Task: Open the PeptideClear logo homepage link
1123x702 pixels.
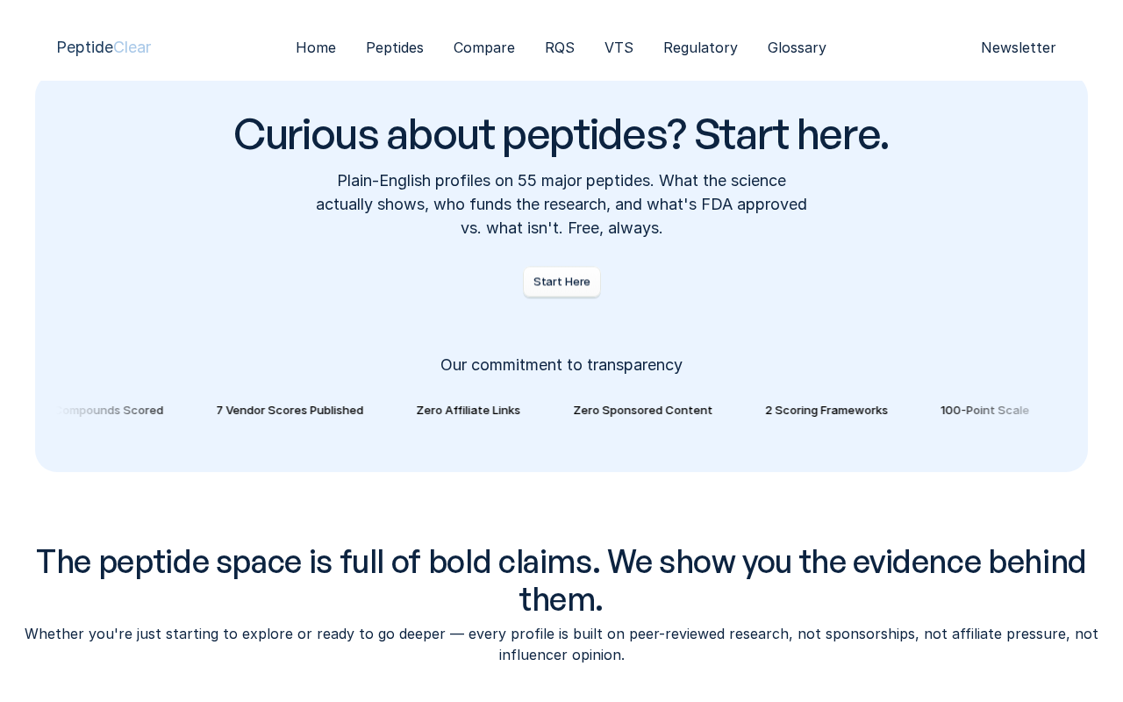Action: tap(104, 47)
